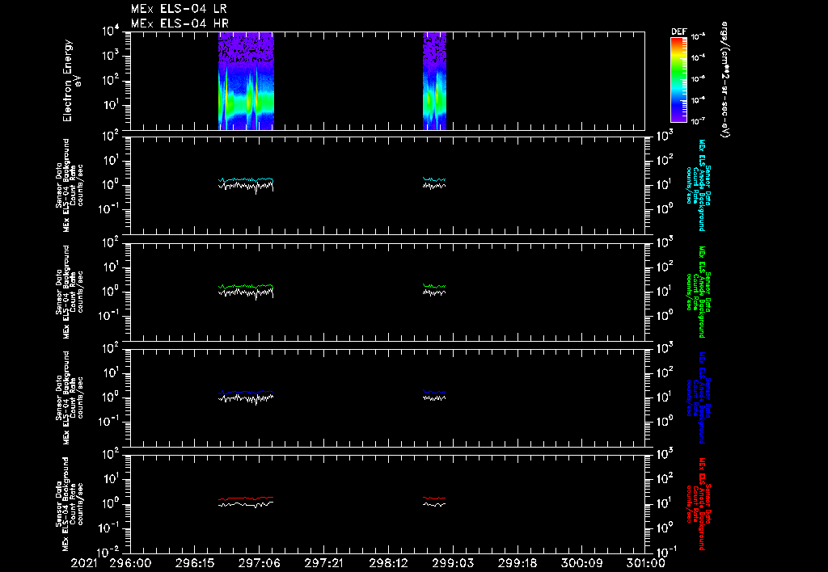
Task: Click the '296:15' time axis label
Action: [x=195, y=563]
